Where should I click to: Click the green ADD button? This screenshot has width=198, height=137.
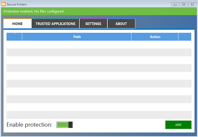coord(178,125)
